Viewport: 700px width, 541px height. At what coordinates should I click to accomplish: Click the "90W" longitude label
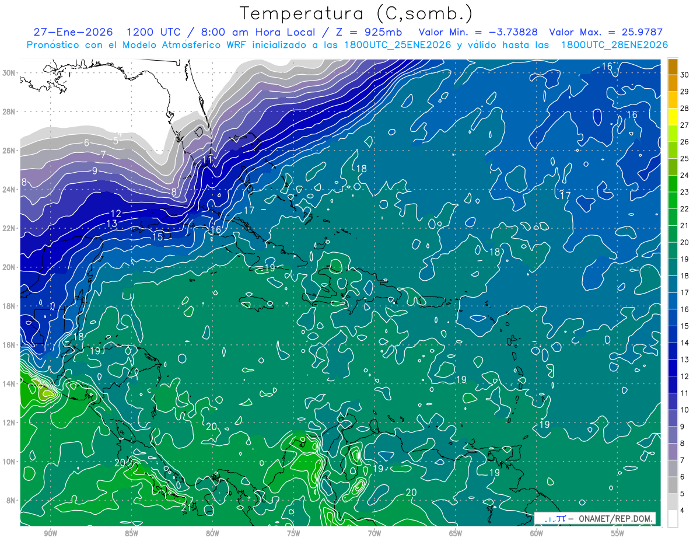click(50, 533)
